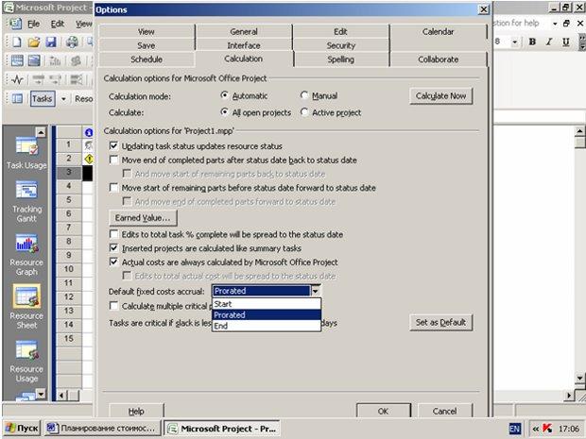Screen dimensions: 586x439
Task: Switch to Tracking Gantt view icon
Action: (26, 191)
